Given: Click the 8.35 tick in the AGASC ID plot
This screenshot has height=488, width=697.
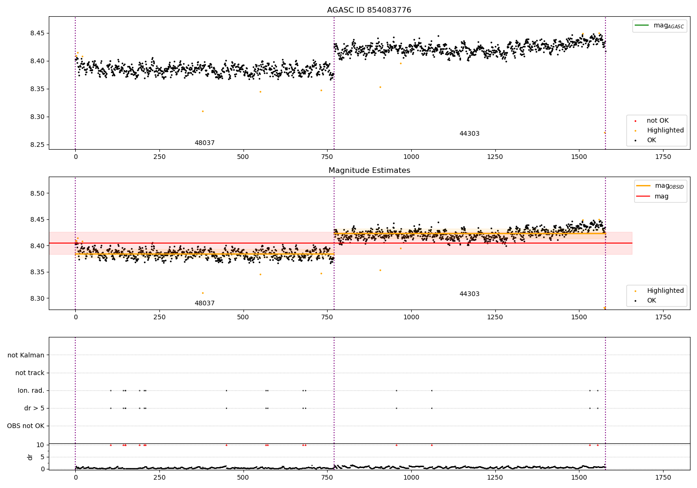Looking at the screenshot, I should click(37, 89).
